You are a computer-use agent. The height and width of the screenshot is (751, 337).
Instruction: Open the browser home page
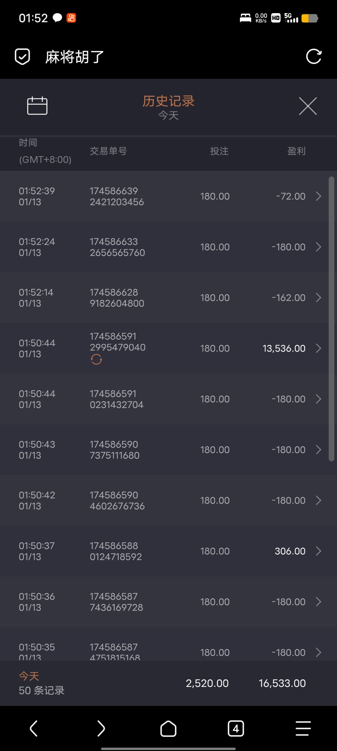click(x=168, y=728)
